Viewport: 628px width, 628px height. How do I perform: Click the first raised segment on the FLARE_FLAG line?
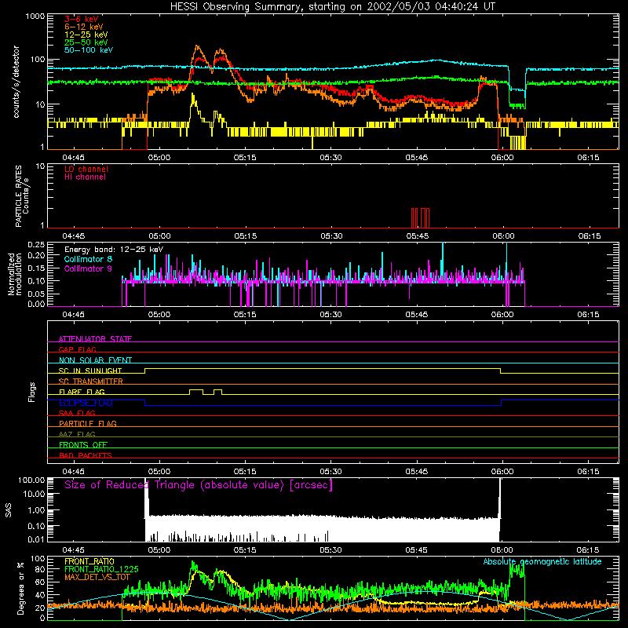pos(196,389)
